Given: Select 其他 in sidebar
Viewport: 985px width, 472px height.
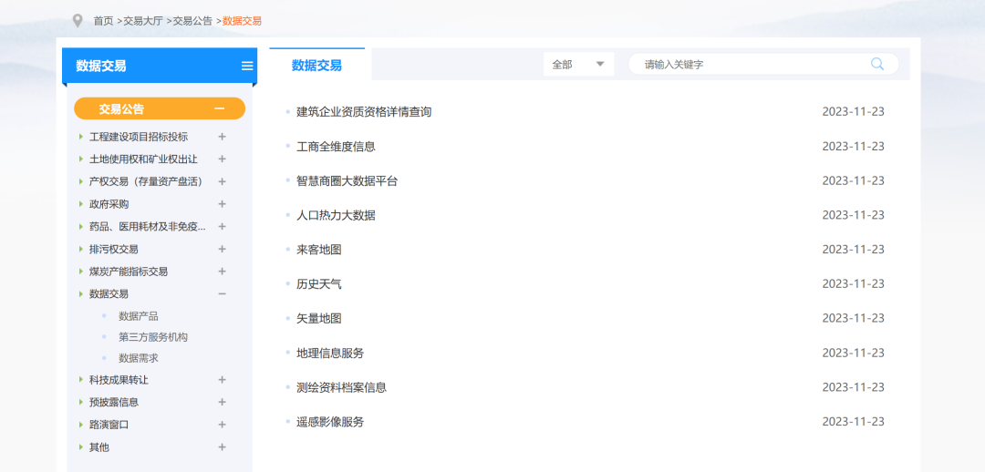Looking at the screenshot, I should (99, 446).
